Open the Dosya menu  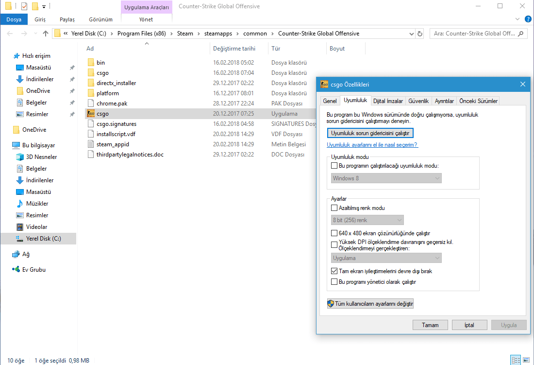click(14, 19)
